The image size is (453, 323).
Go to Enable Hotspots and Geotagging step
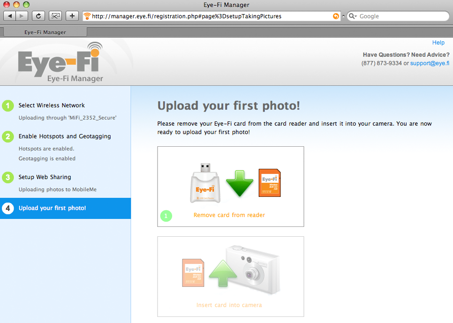pos(65,136)
